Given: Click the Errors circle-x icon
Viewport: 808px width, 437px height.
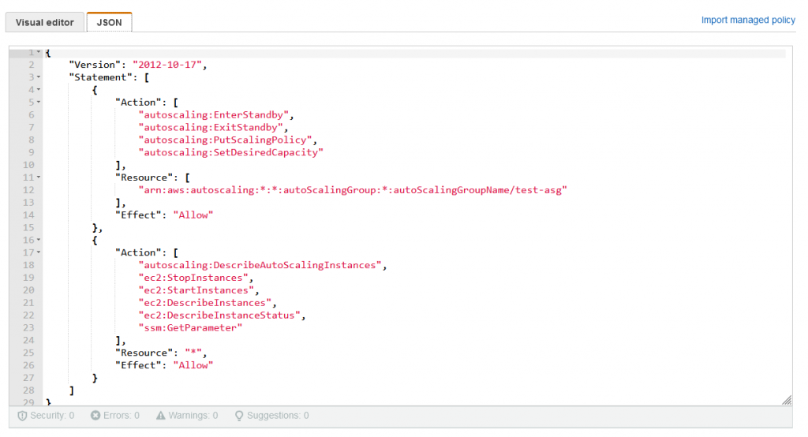Looking at the screenshot, I should pos(95,416).
